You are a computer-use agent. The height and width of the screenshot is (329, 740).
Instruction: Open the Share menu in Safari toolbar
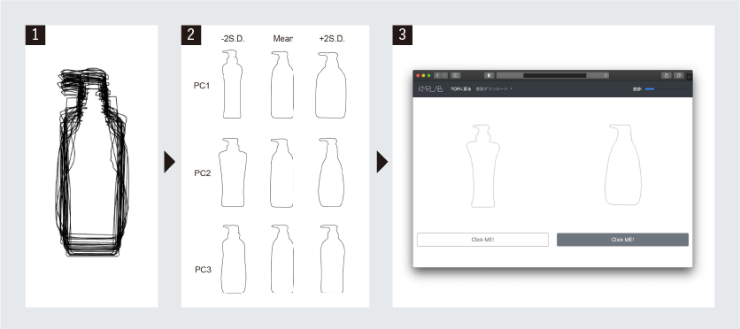[x=667, y=75]
